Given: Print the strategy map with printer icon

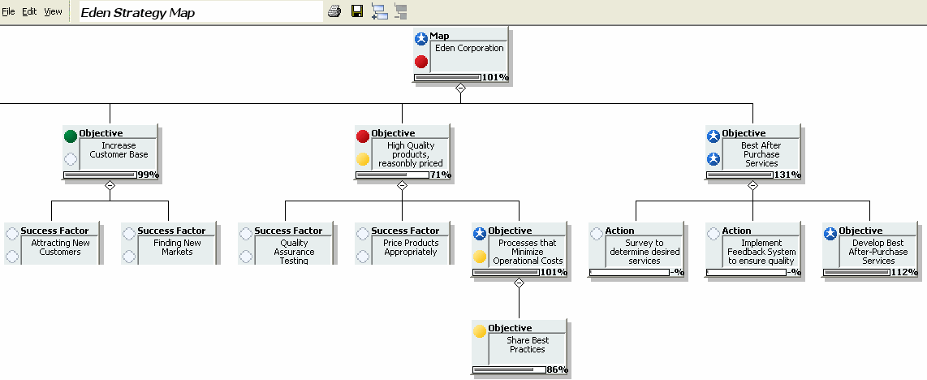Looking at the screenshot, I should click(334, 11).
